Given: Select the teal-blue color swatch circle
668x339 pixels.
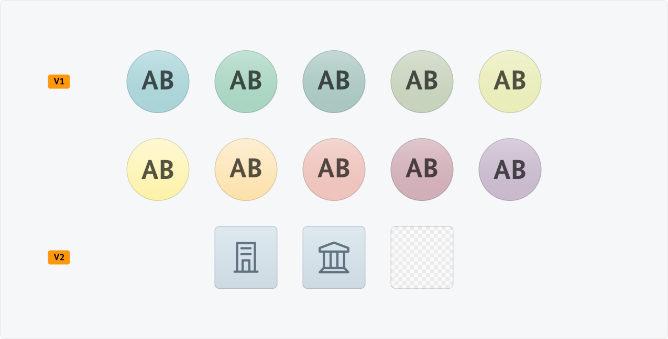Looking at the screenshot, I should coord(158,82).
